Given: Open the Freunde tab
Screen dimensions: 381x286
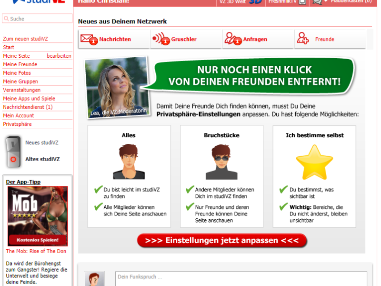Looking at the screenshot, I should pos(330,39).
